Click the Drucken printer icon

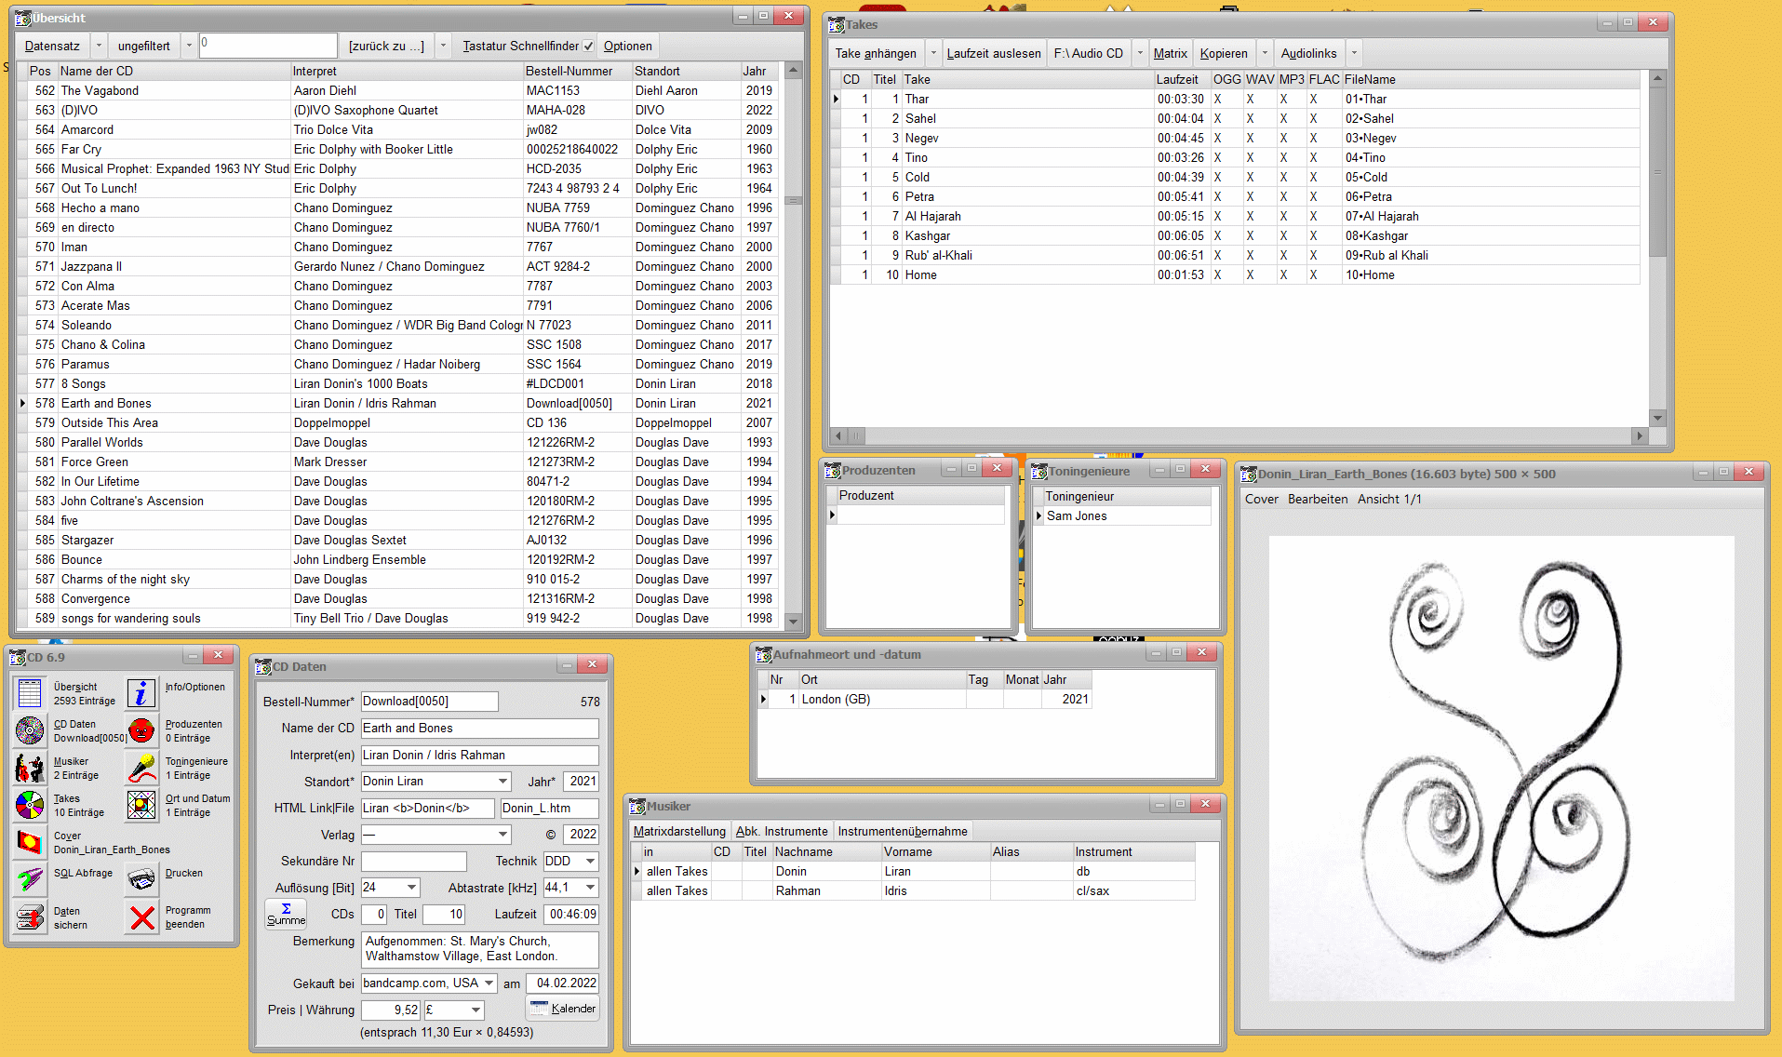(141, 878)
